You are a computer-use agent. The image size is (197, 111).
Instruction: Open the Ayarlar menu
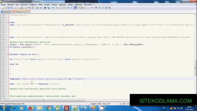point(47,5)
